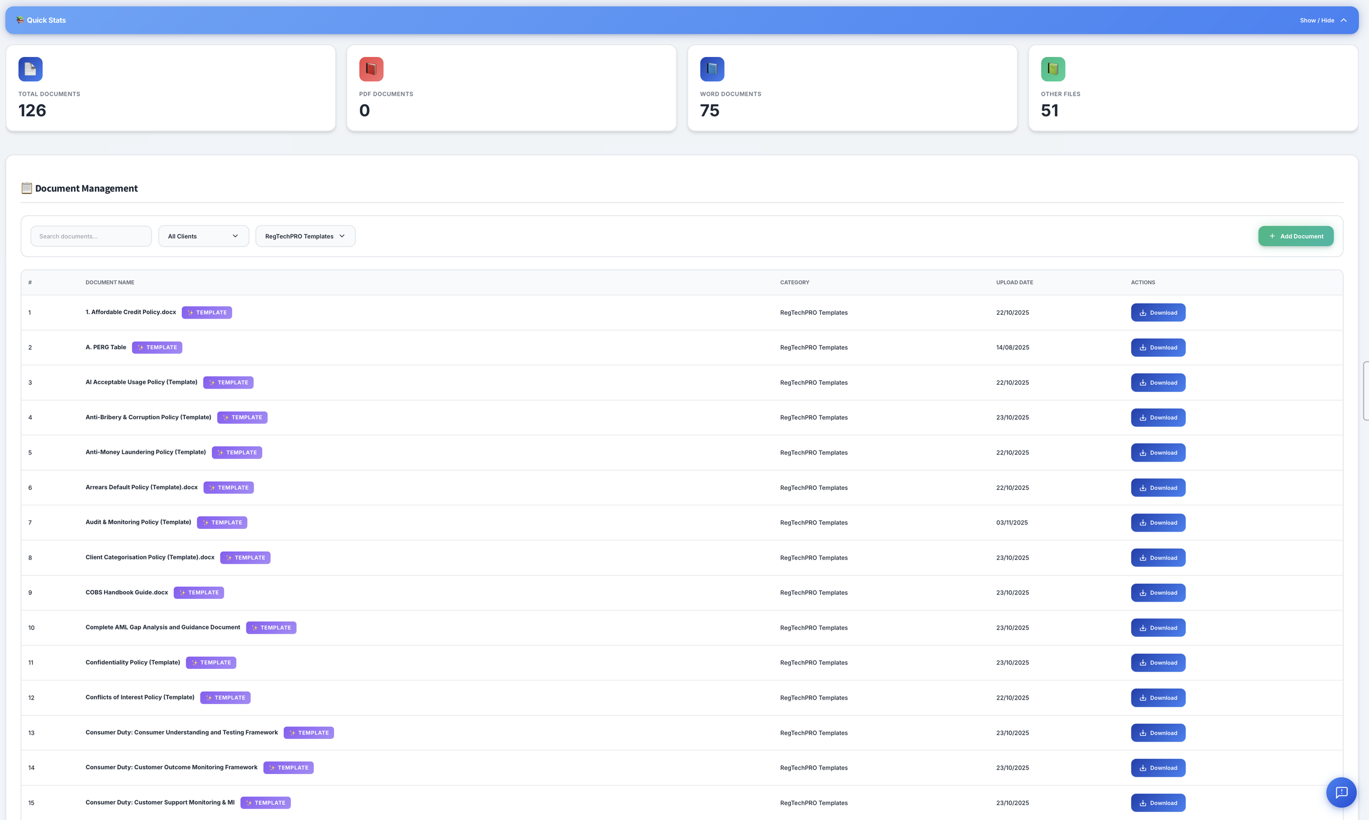Click the Add Document button
This screenshot has height=820, width=1369.
1296,236
